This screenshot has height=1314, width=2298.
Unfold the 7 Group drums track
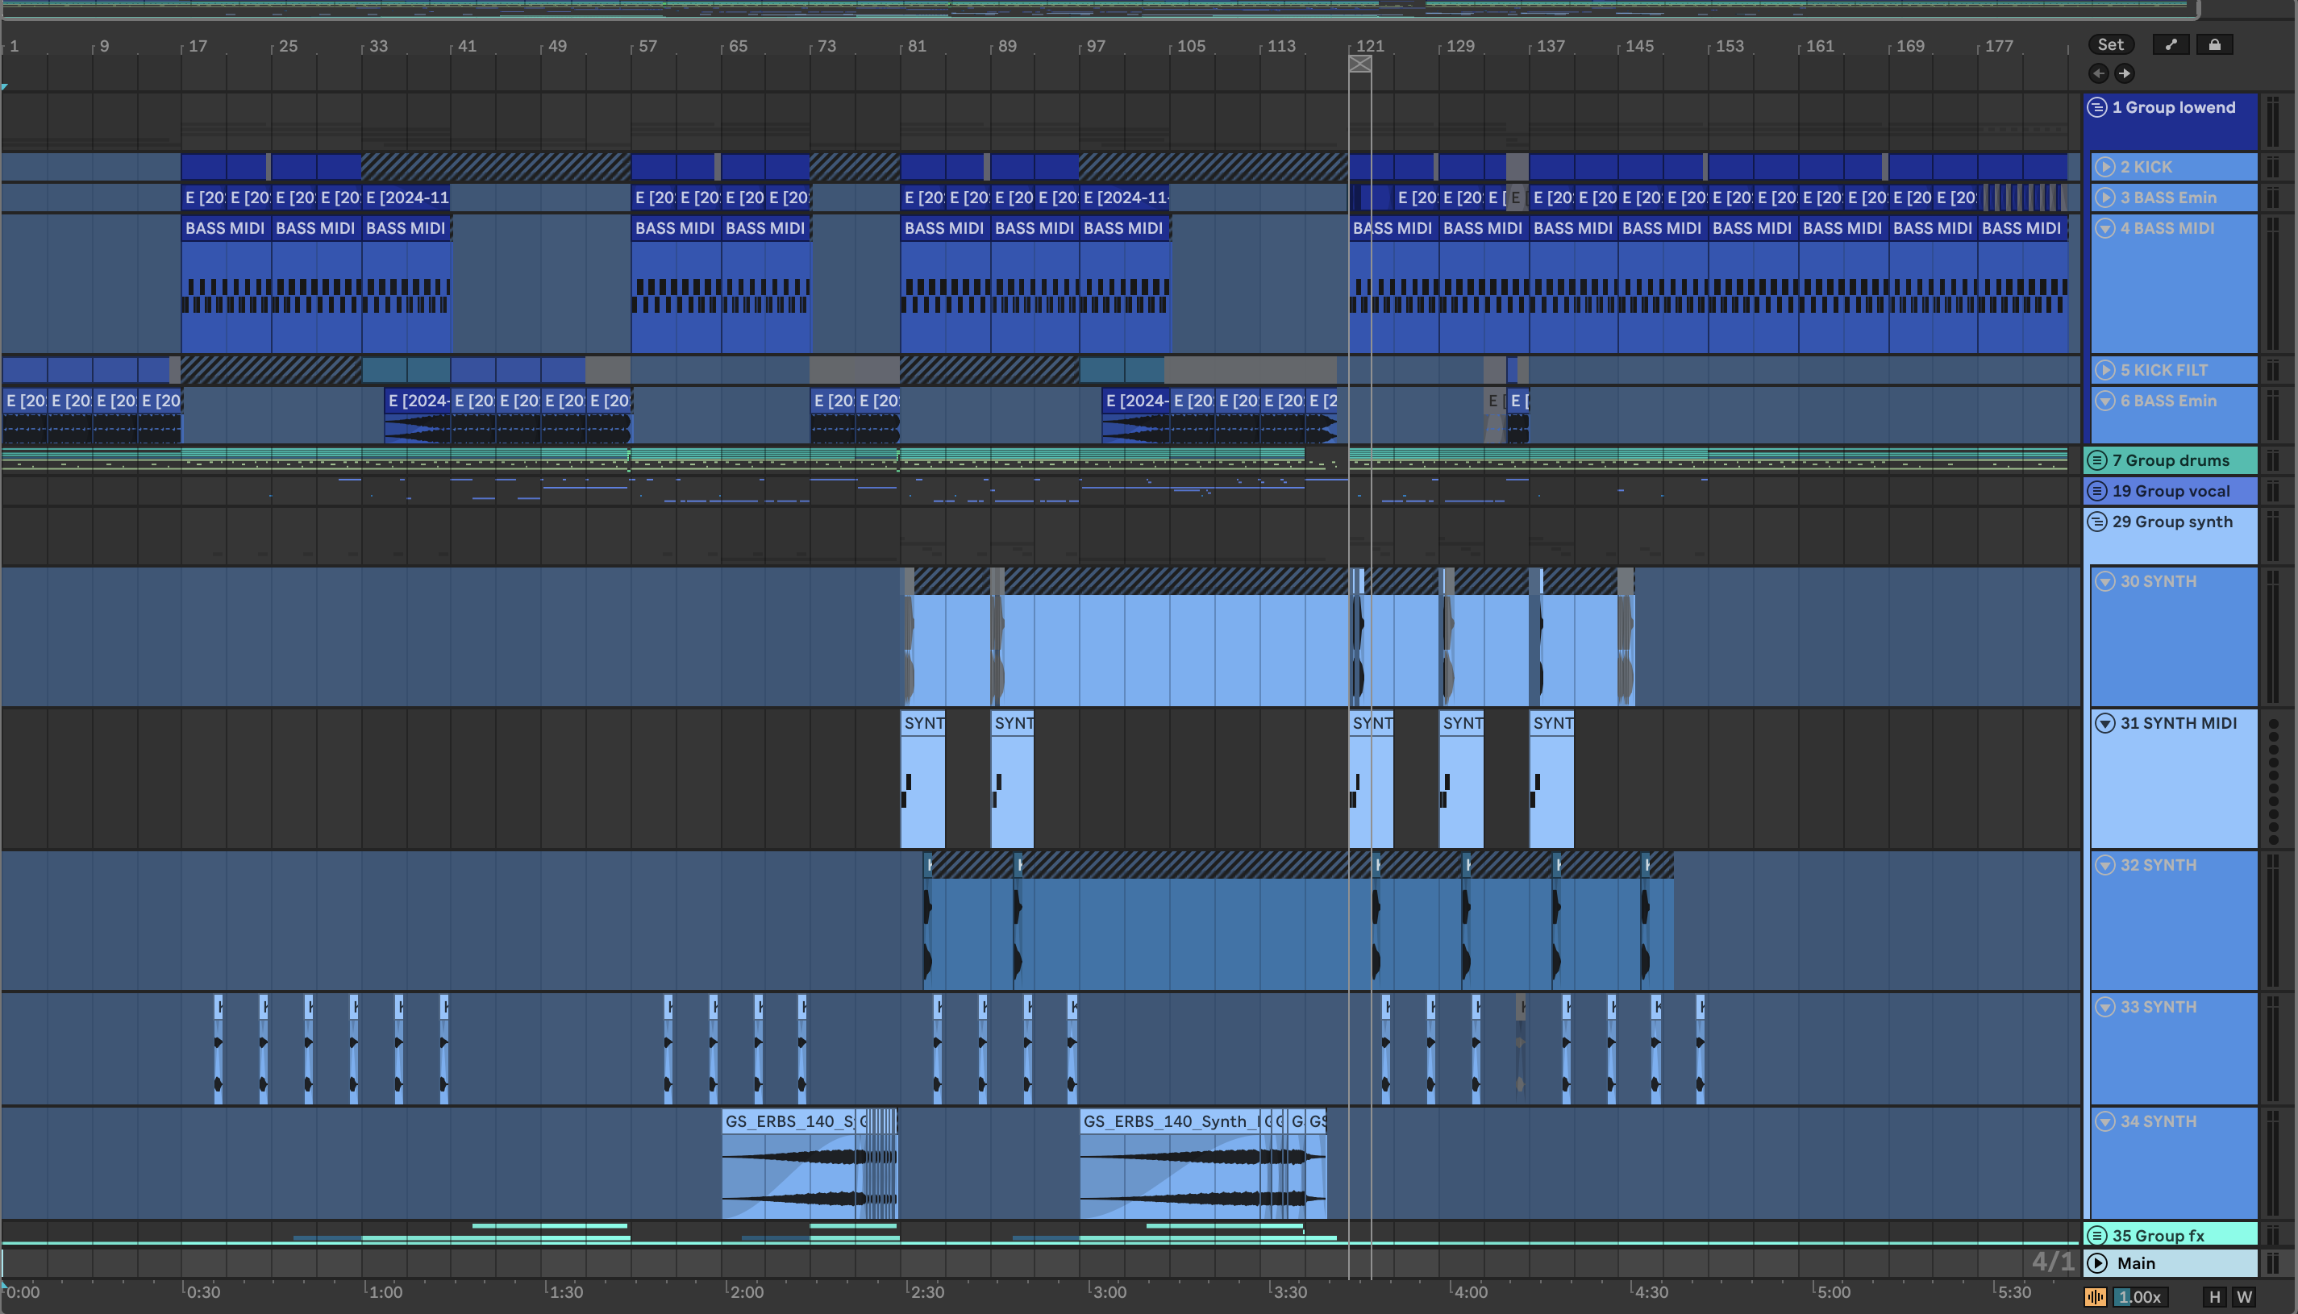(2097, 460)
